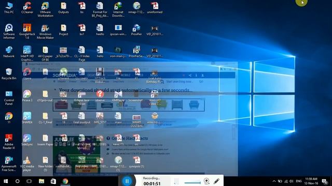Select the nmap-7.12 installer icon
The width and height of the screenshot is (332, 186).
136,8
